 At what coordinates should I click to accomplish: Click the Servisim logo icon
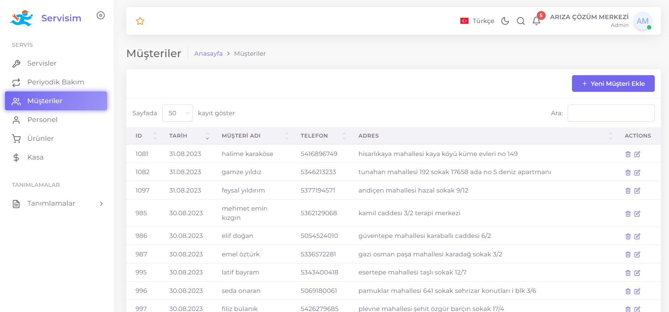[x=21, y=18]
